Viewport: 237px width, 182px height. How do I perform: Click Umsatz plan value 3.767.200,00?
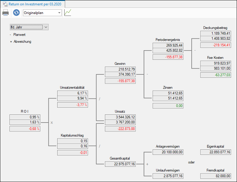click(x=120, y=122)
